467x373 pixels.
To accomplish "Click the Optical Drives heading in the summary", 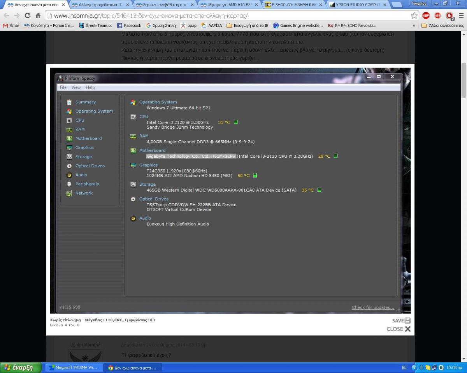I will pos(154,199).
